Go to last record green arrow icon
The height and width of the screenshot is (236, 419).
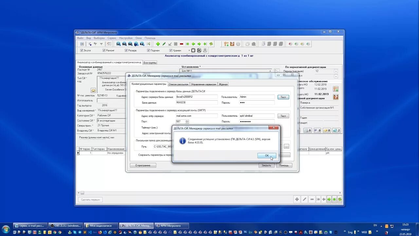205,44
